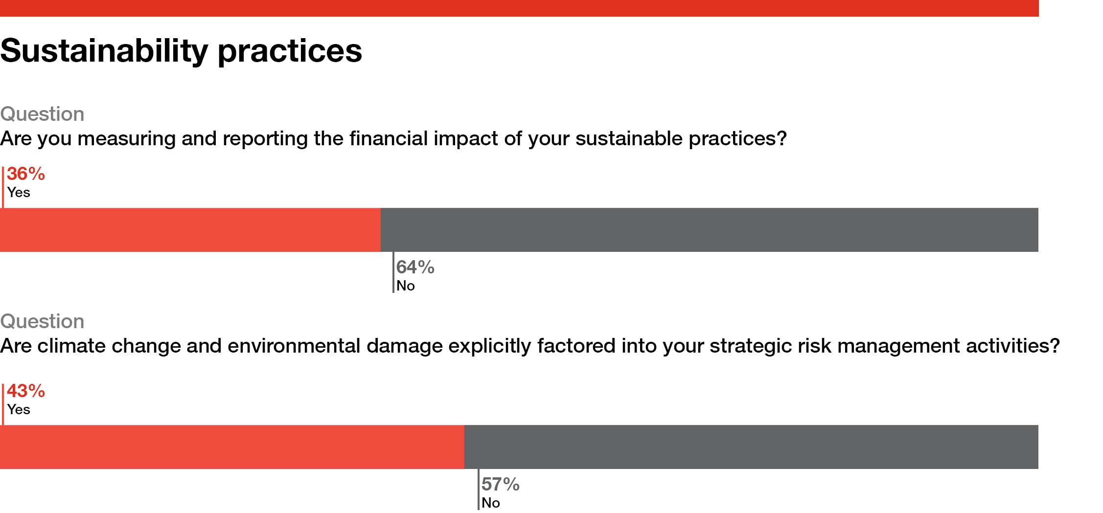1103x513 pixels.
Task: Click the gray 57% value
Action: [500, 485]
